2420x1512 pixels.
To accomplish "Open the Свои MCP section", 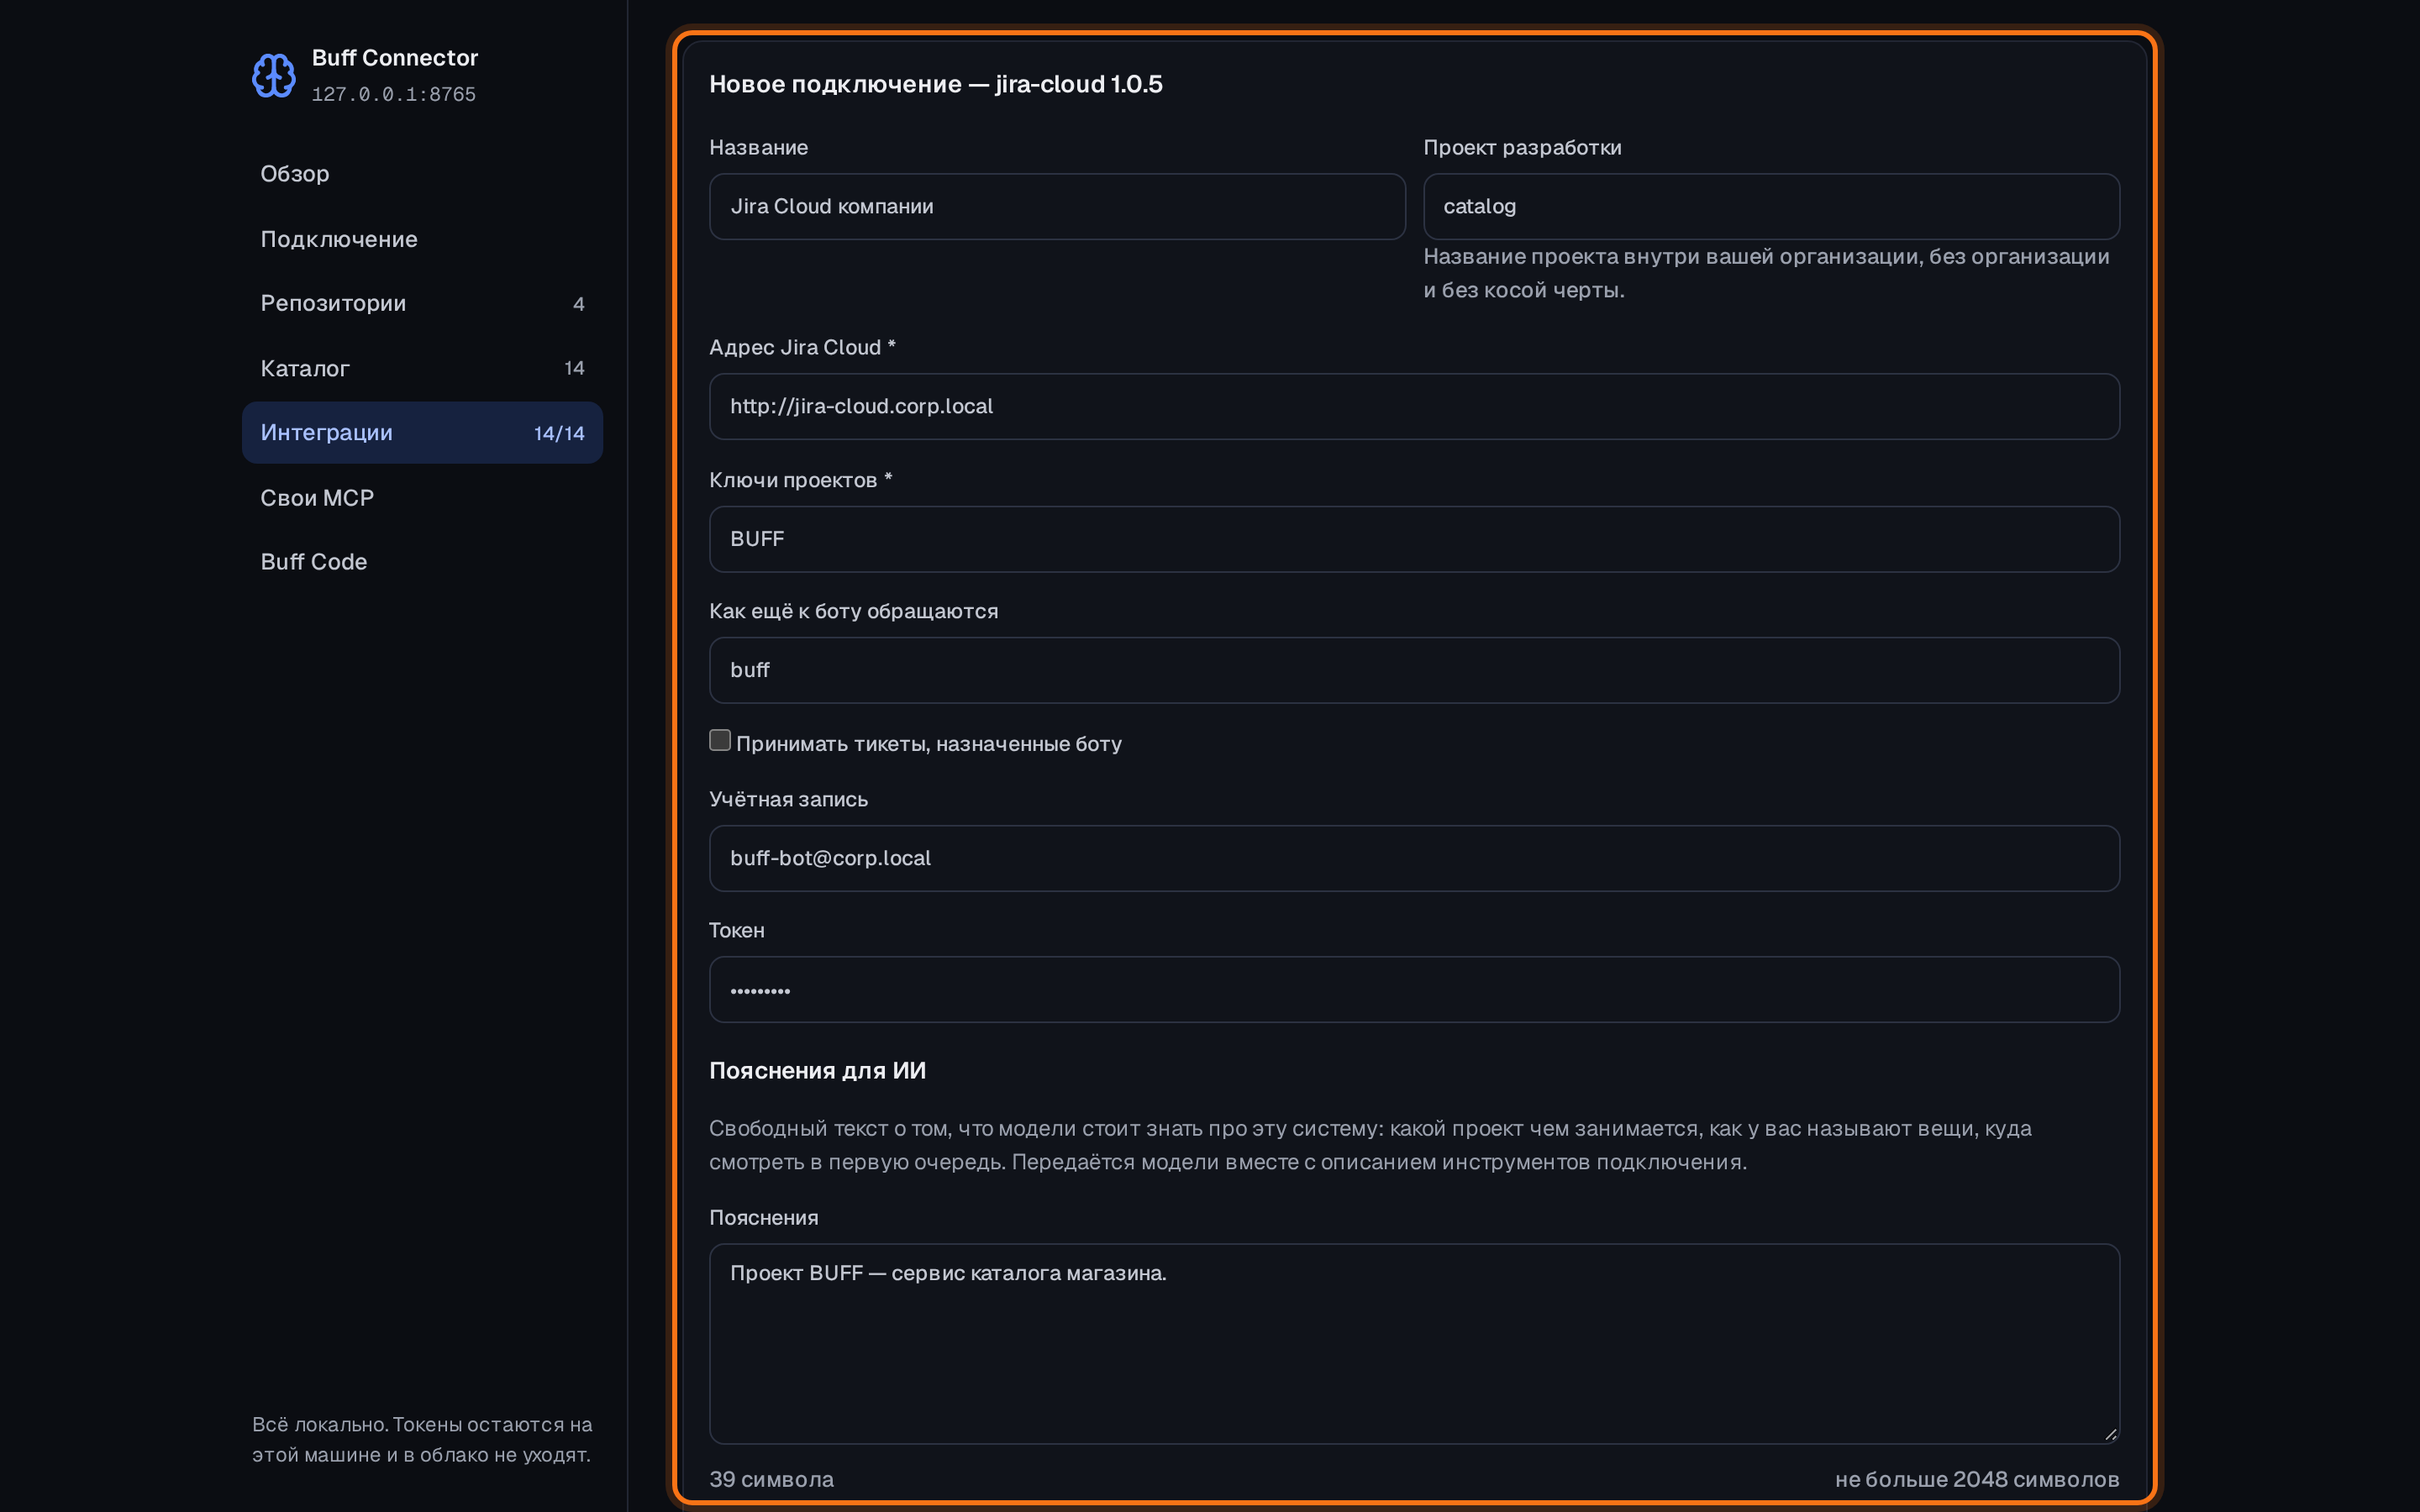I will coord(422,498).
